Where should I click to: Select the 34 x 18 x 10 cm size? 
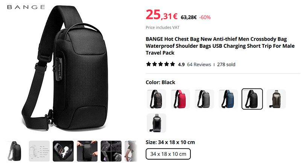[168, 154]
